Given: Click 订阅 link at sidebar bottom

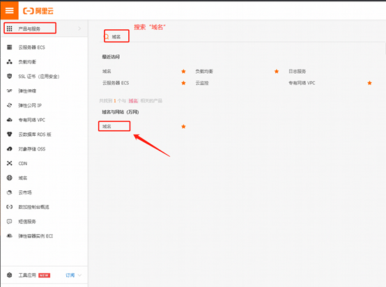Looking at the screenshot, I should [x=70, y=275].
